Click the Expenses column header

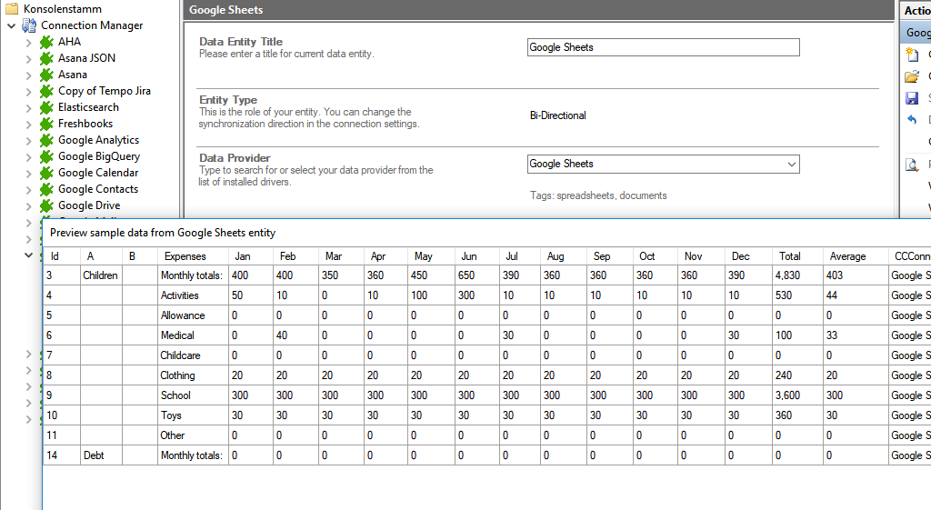pos(185,256)
